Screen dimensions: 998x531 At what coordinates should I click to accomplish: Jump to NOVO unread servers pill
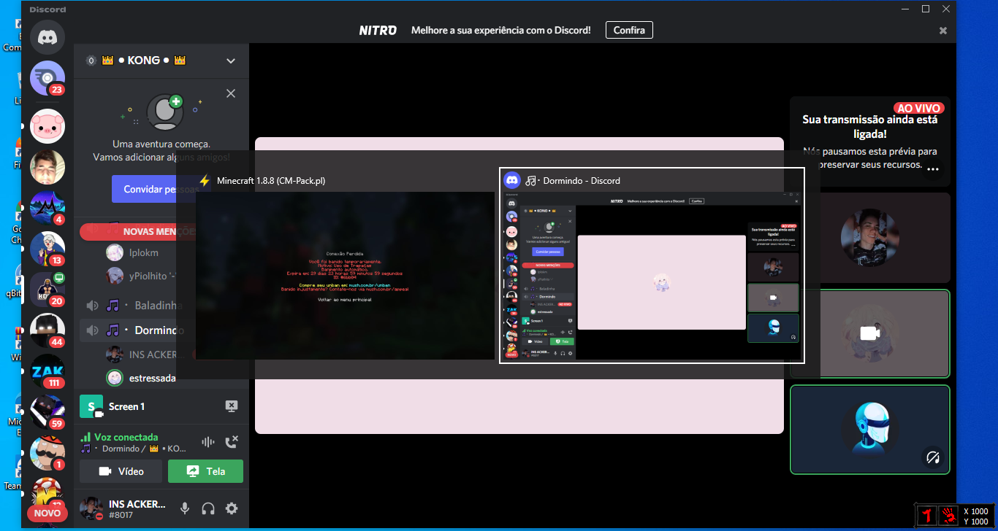[x=47, y=513]
